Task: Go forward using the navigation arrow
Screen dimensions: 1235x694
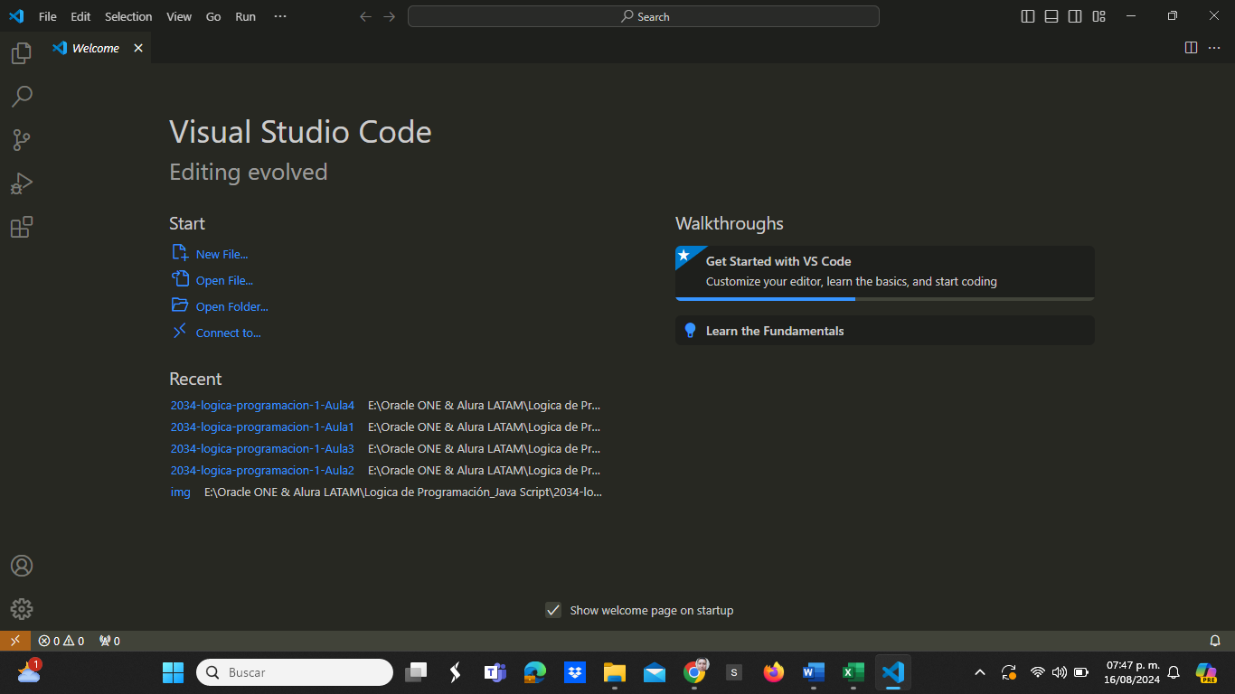Action: [389, 16]
